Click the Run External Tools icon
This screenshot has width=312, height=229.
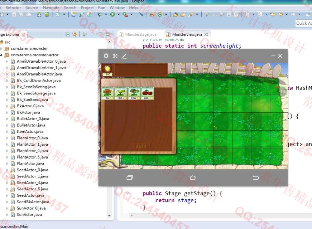[125, 14]
